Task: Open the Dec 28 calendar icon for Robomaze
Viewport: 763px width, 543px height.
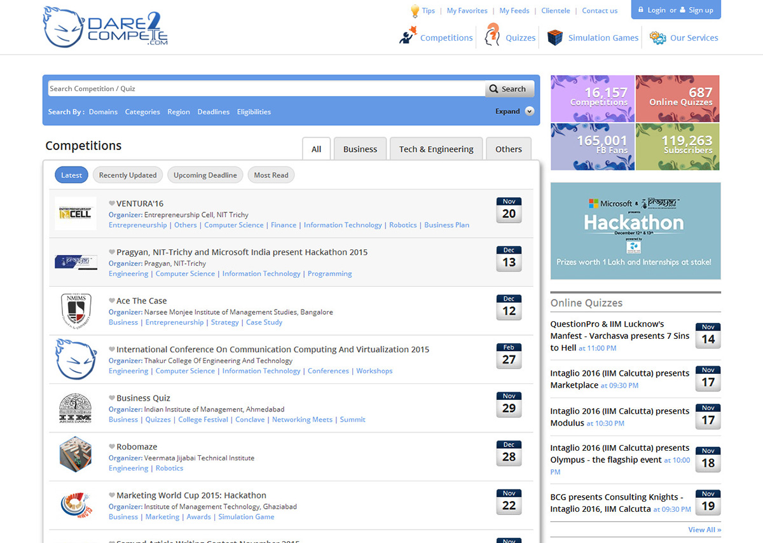Action: pyautogui.click(x=509, y=453)
